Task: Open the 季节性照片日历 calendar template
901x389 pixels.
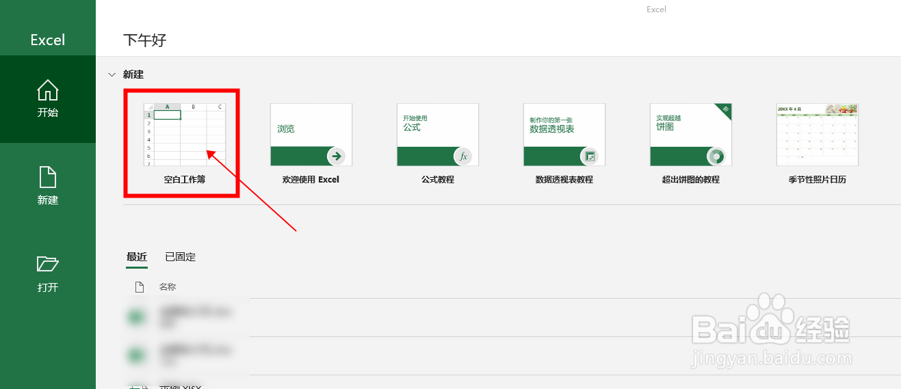Action: click(817, 135)
